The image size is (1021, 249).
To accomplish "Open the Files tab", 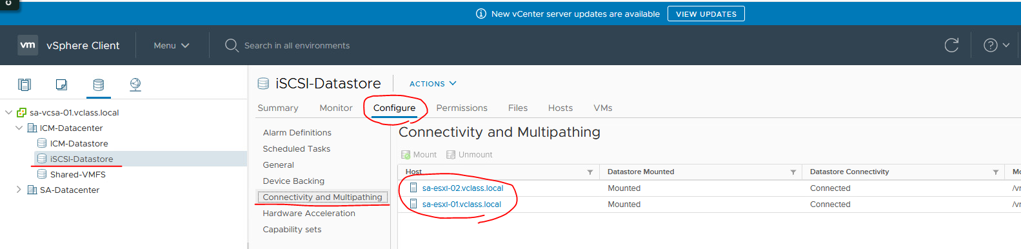I will tap(518, 108).
